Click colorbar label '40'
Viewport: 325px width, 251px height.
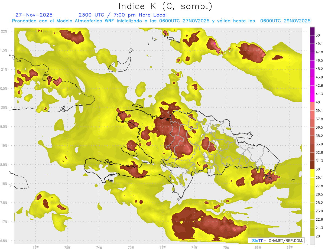pyautogui.click(x=318, y=102)
